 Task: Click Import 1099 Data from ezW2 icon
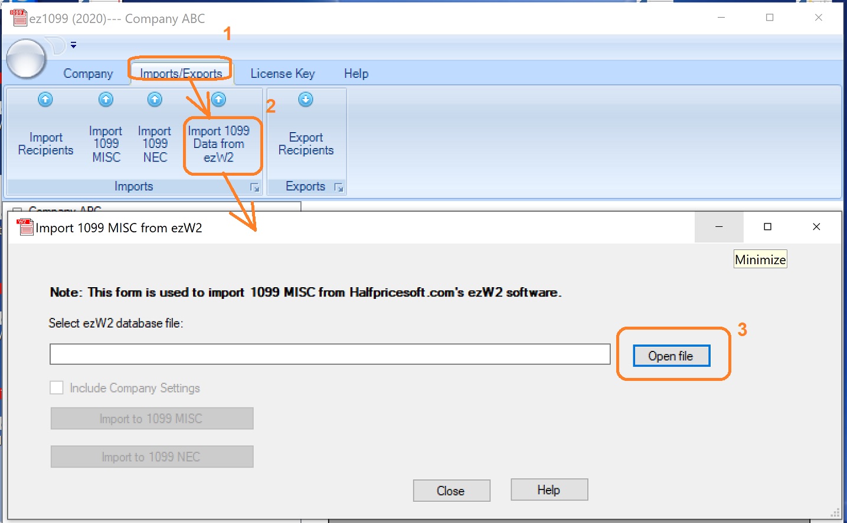[x=219, y=100]
